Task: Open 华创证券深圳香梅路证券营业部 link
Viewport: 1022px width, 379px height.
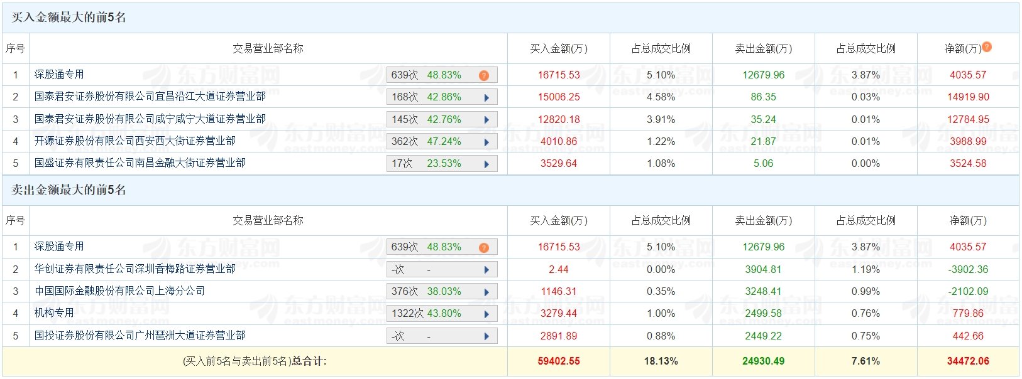Action: coord(135,269)
